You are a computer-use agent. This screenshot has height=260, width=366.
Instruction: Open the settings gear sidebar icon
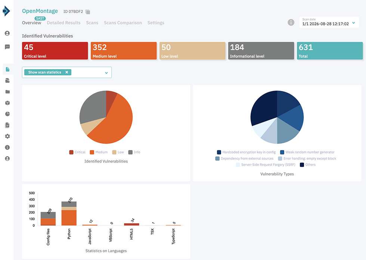(7, 136)
